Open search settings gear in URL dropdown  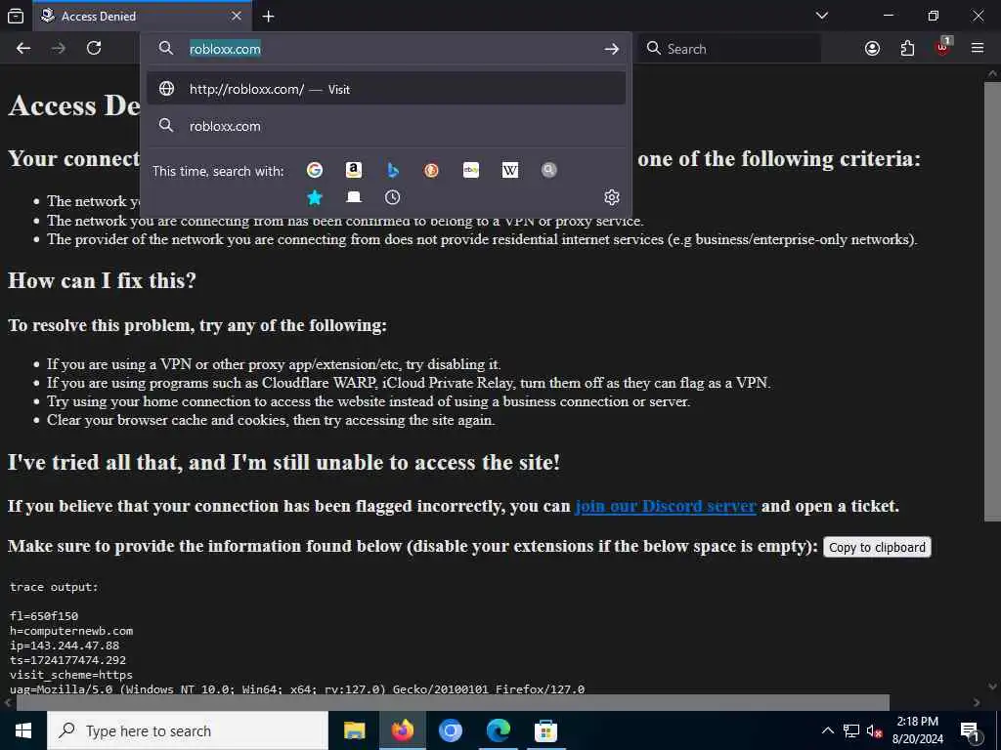pos(612,197)
